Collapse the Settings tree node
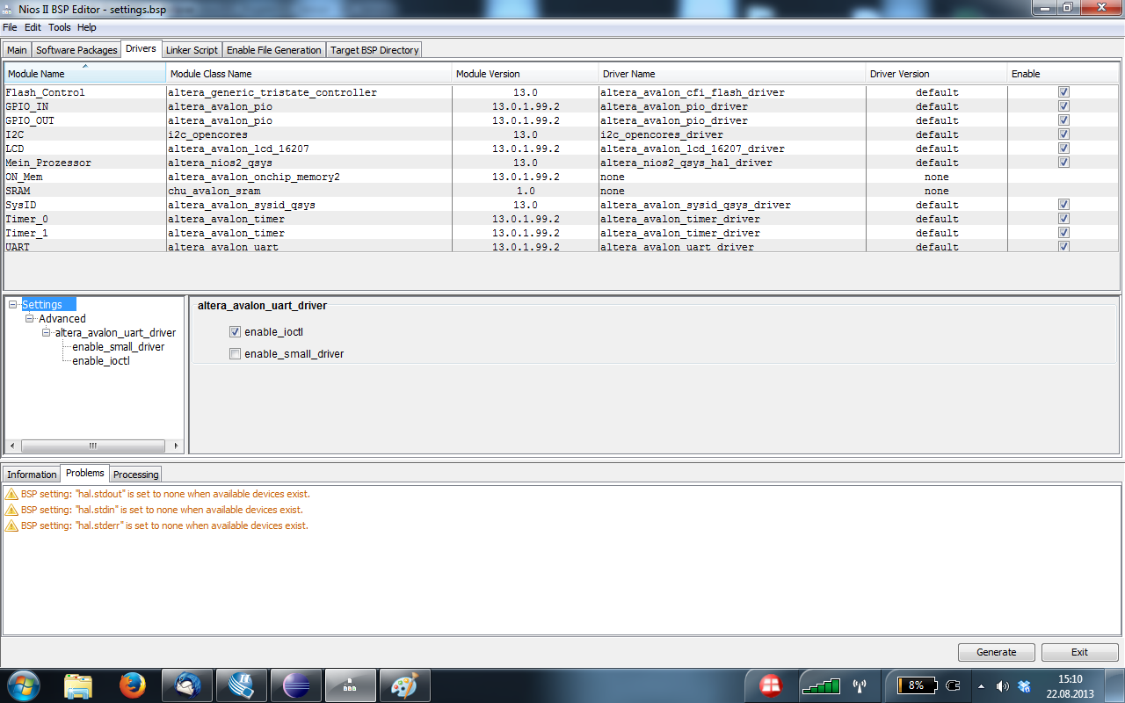1125x703 pixels. [x=13, y=304]
